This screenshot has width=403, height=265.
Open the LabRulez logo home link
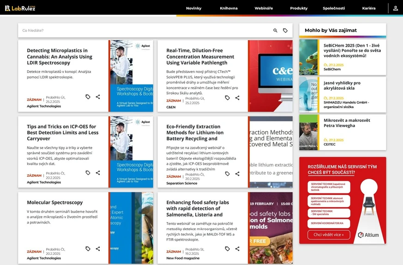coord(20,8)
